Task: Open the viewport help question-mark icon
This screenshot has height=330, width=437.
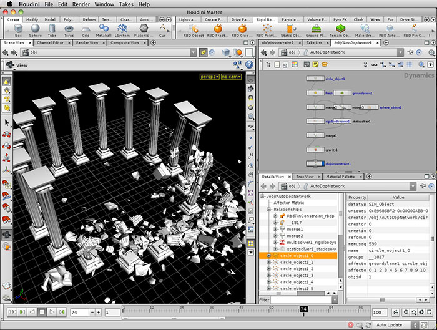Action: click(x=249, y=65)
